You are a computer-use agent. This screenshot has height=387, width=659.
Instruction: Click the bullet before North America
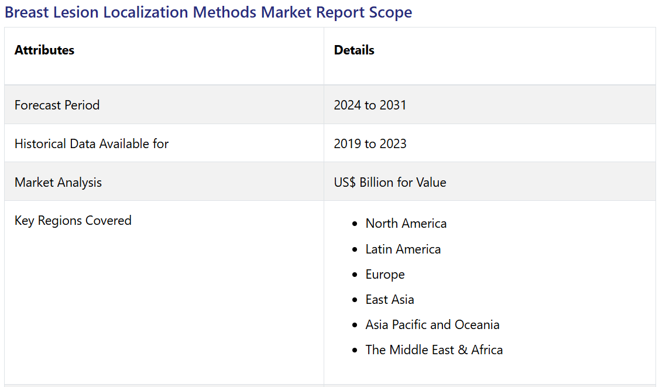pyautogui.click(x=355, y=224)
